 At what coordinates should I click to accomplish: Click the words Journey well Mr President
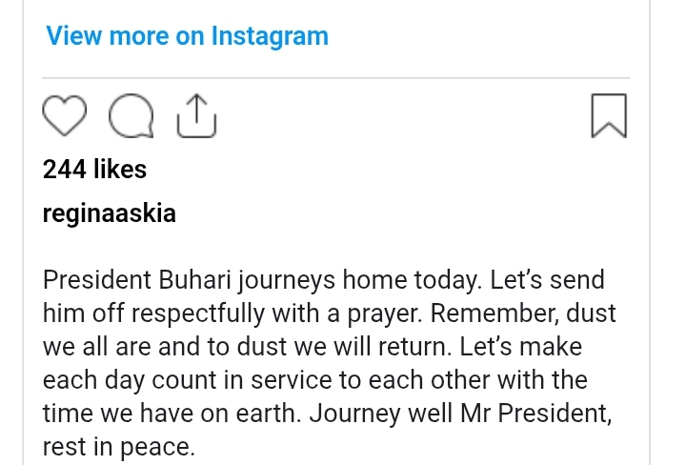[461, 414]
